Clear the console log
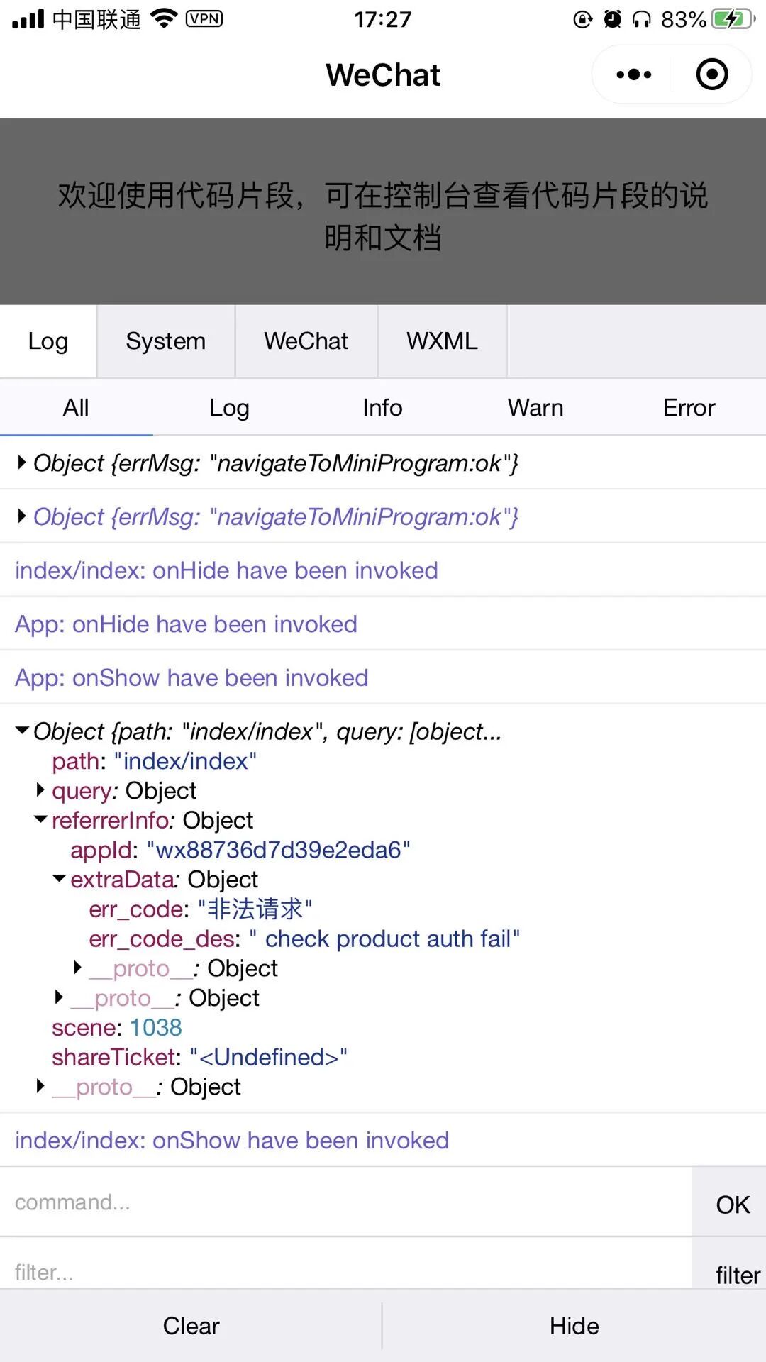Image resolution: width=766 pixels, height=1362 pixels. (x=191, y=1326)
